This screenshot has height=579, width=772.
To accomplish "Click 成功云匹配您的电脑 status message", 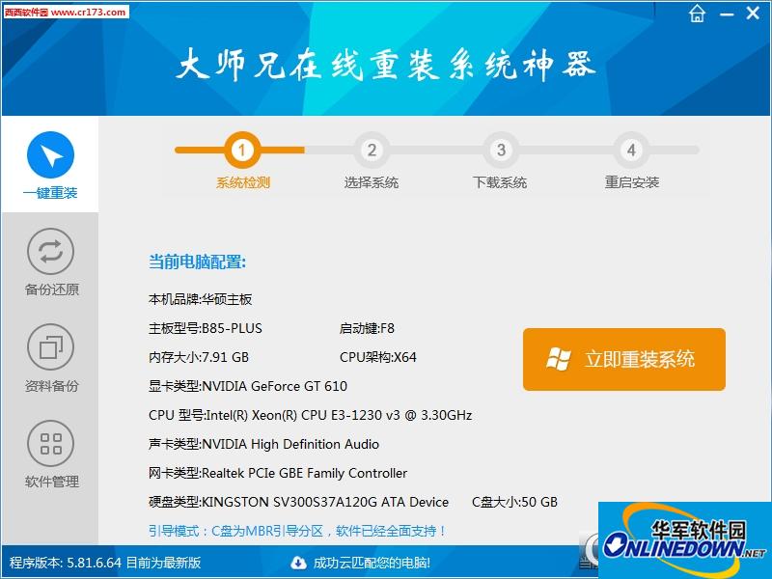I will 372,563.
